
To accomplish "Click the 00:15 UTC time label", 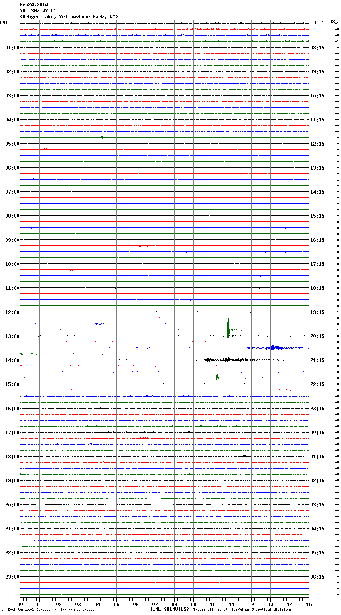I will click(x=317, y=433).
